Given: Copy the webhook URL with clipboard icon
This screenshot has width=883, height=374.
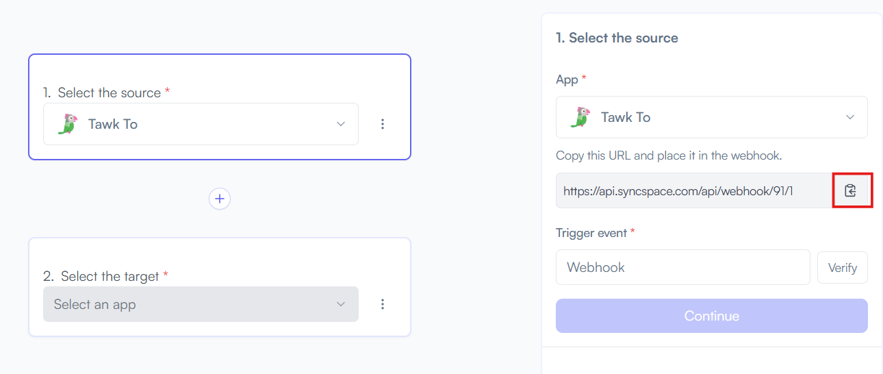Looking at the screenshot, I should coord(850,190).
